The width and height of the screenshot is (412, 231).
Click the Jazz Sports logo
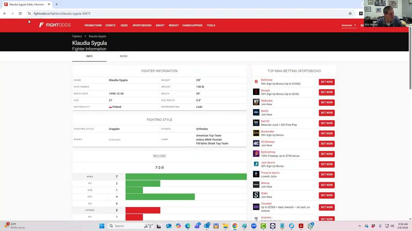(x=256, y=164)
